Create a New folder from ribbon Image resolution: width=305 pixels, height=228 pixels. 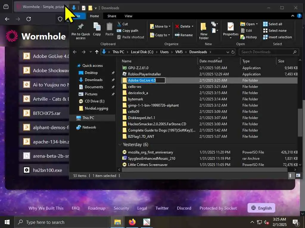pyautogui.click(x=203, y=31)
